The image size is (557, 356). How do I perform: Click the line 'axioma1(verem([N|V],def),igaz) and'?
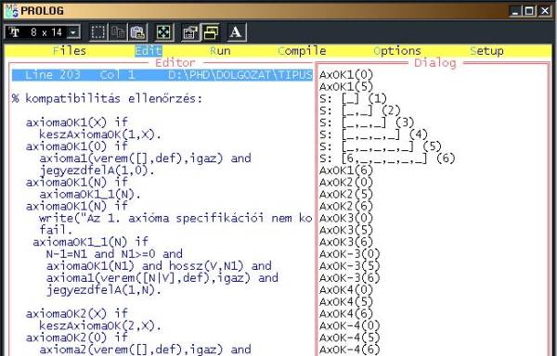(x=162, y=277)
